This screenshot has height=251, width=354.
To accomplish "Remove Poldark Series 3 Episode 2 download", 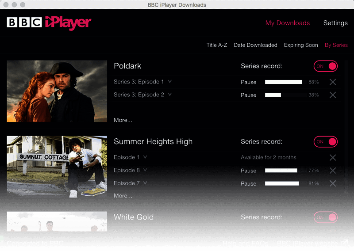I will [333, 95].
